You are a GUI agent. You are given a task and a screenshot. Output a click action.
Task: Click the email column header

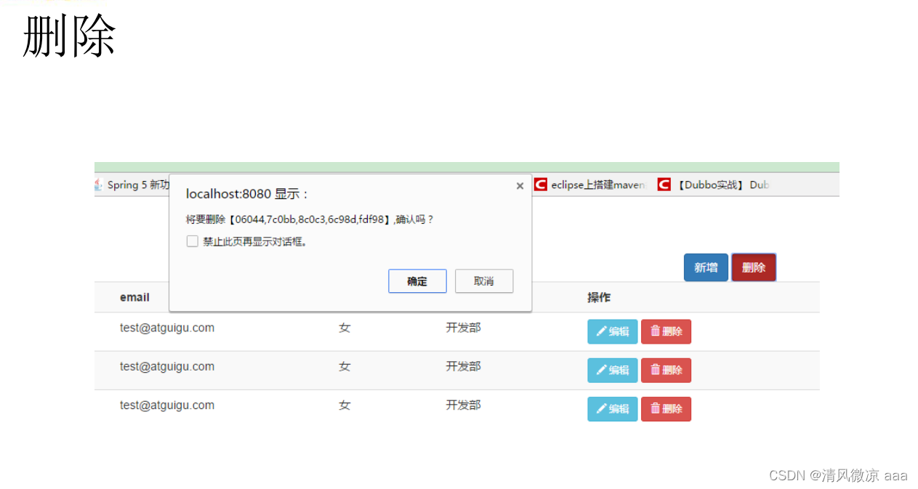pos(134,297)
